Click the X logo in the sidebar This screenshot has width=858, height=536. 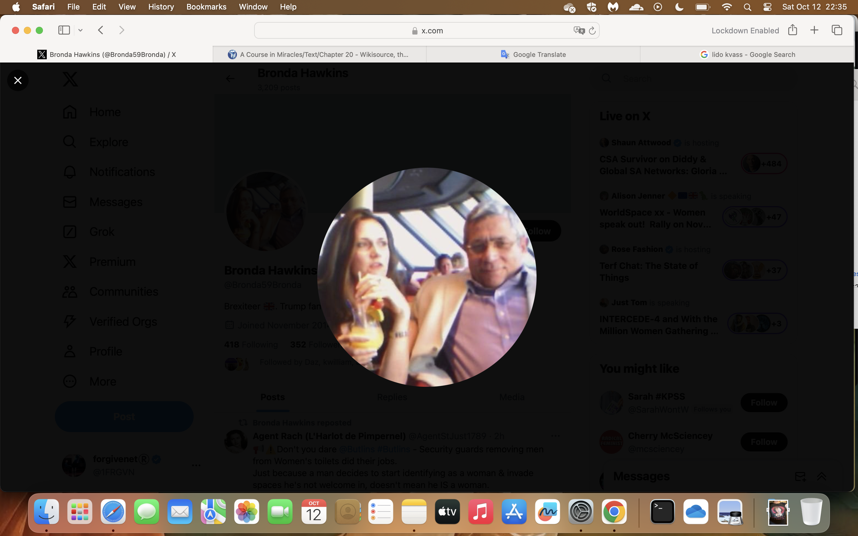coord(70,79)
